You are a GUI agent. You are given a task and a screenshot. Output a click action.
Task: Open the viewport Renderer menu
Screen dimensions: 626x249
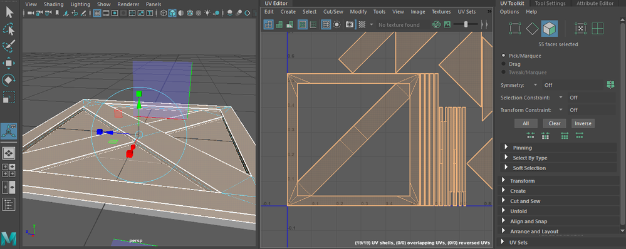pos(128,4)
